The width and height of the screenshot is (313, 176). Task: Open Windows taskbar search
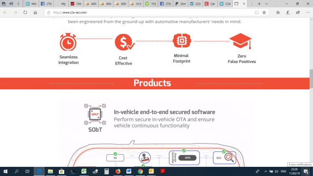point(17,171)
